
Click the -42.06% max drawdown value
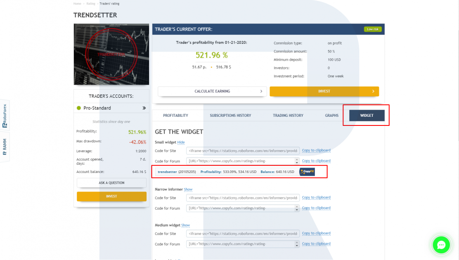(137, 142)
